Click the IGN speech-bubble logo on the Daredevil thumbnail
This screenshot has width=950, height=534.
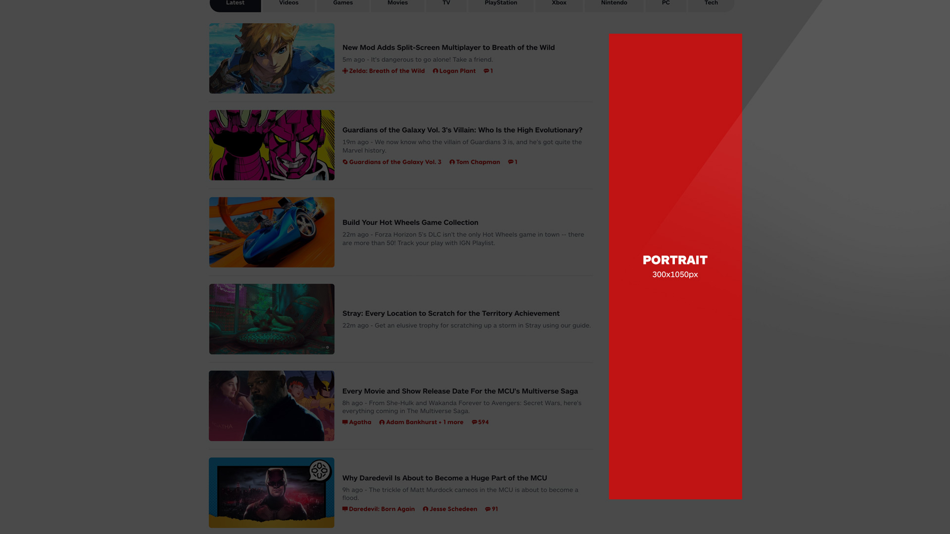320,470
